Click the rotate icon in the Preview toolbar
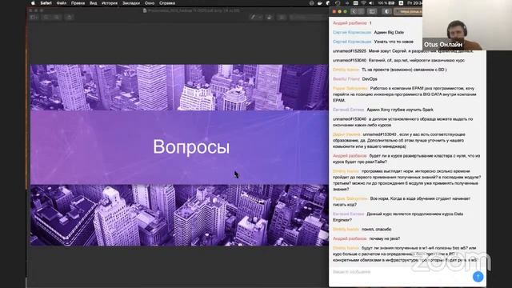The image size is (512, 288). (x=270, y=17)
